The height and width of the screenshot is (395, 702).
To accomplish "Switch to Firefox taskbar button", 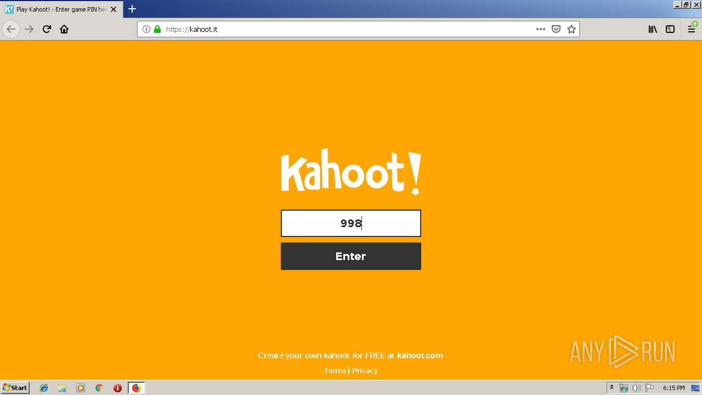I will [x=136, y=388].
